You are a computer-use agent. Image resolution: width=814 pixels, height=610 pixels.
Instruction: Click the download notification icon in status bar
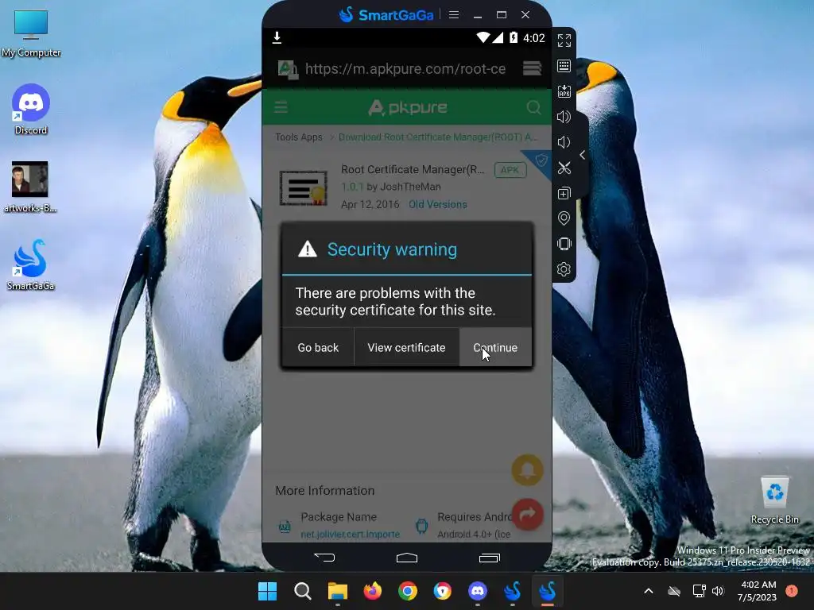tap(277, 37)
